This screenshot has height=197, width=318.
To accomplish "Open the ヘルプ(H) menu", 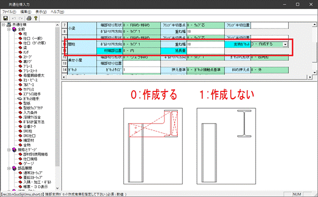I will (57, 12).
